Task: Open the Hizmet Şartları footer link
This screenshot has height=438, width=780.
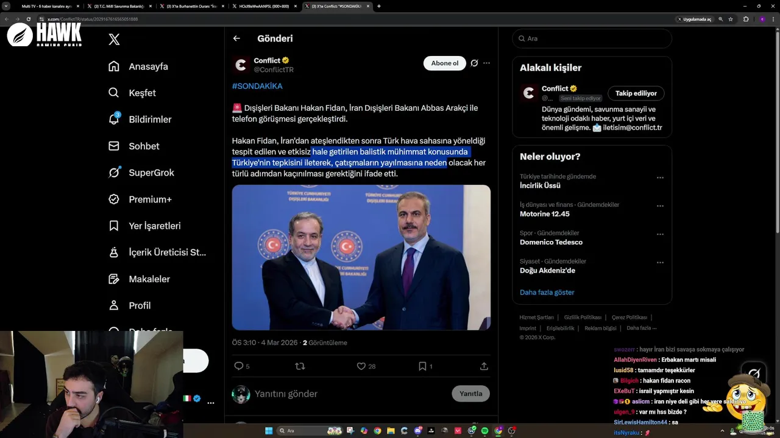Action: (x=536, y=318)
